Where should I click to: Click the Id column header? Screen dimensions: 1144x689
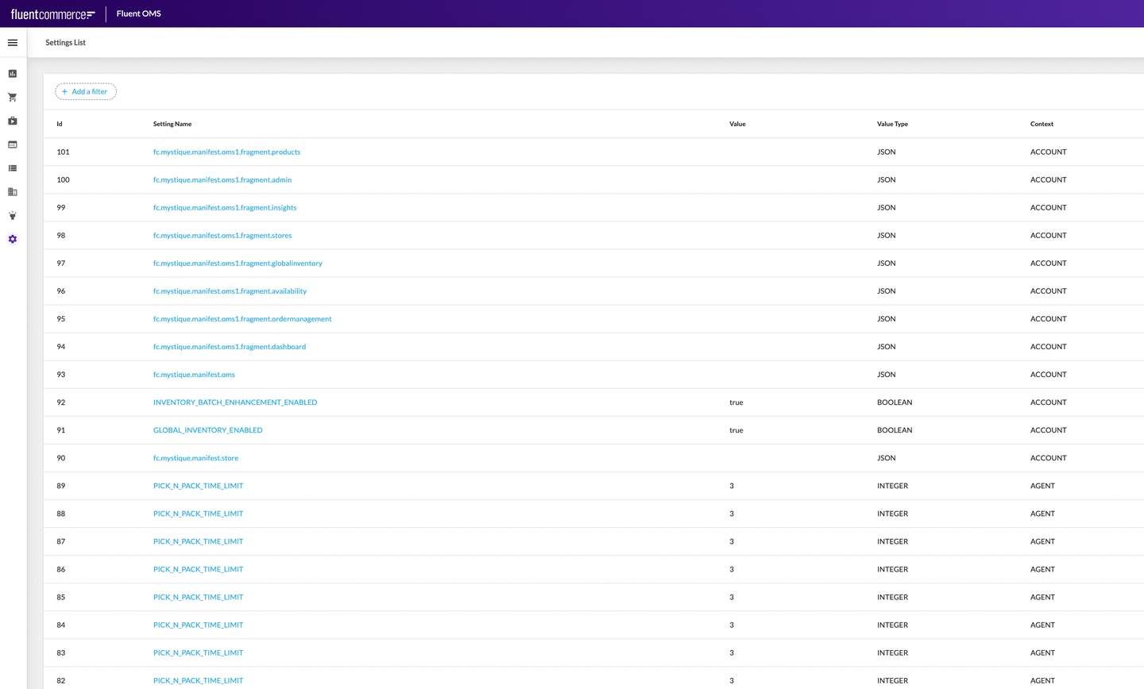tap(60, 124)
